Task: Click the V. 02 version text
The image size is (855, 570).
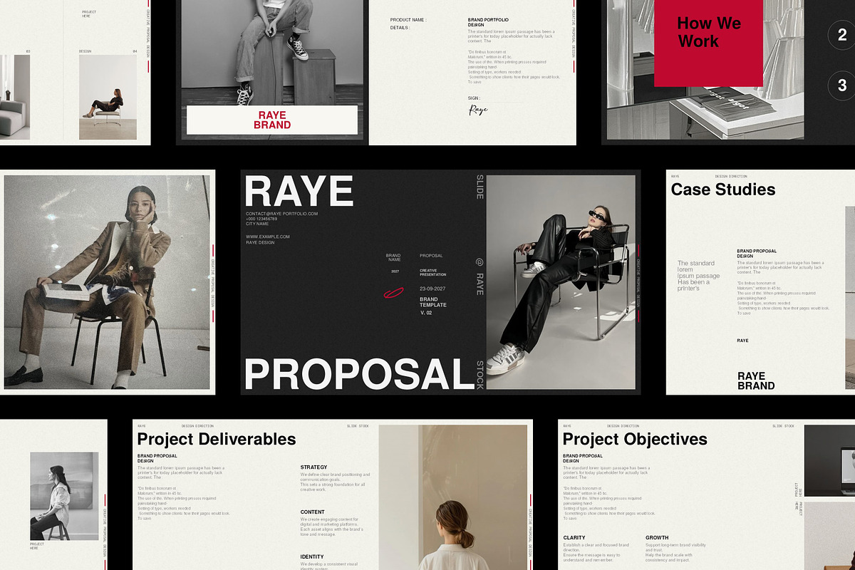Action: [x=426, y=313]
